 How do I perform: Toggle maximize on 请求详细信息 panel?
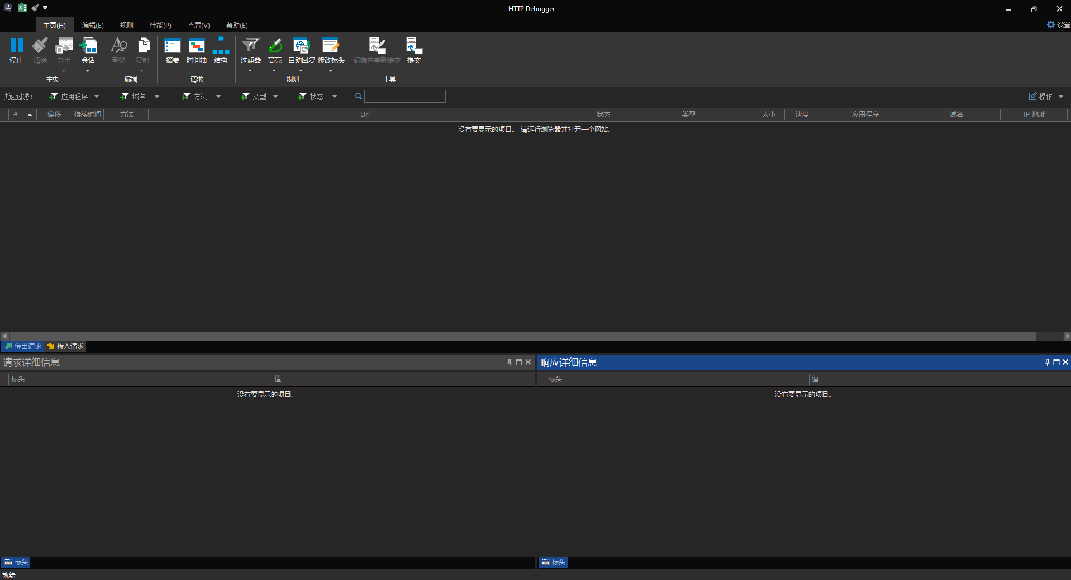pos(518,362)
